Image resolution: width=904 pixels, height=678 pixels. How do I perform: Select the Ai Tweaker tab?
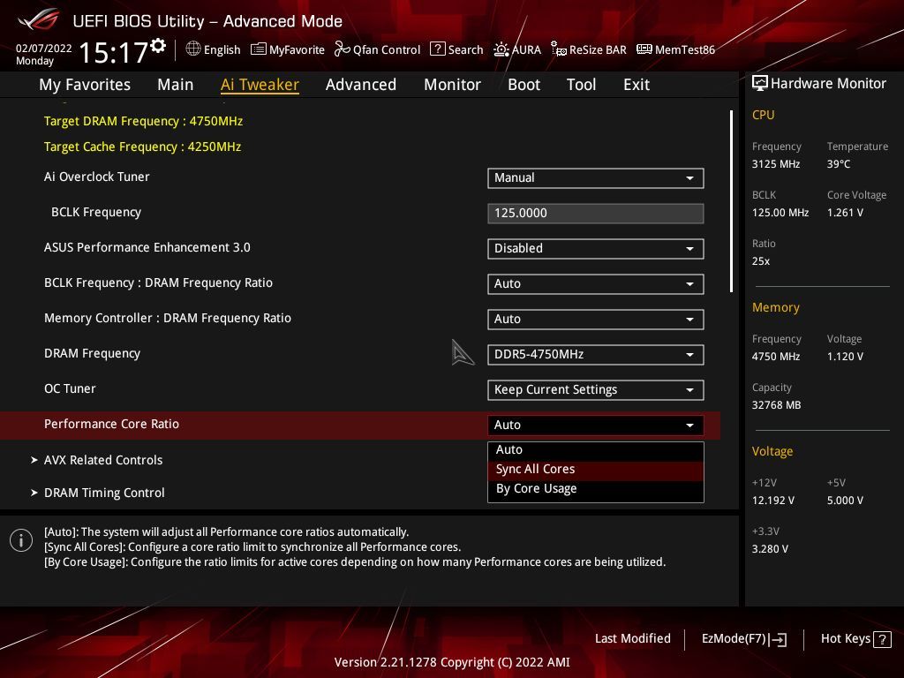point(260,85)
